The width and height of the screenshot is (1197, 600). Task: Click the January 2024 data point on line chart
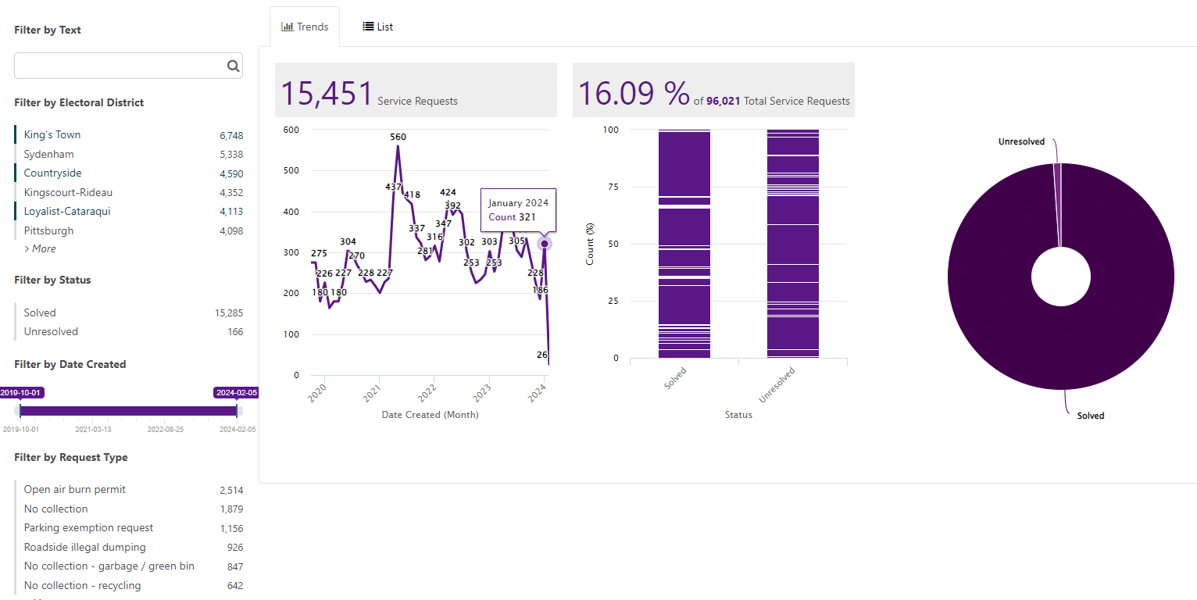click(545, 244)
